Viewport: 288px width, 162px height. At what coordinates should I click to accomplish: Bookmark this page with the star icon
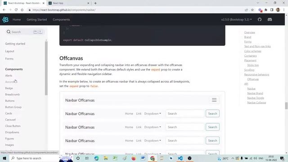(252, 10)
